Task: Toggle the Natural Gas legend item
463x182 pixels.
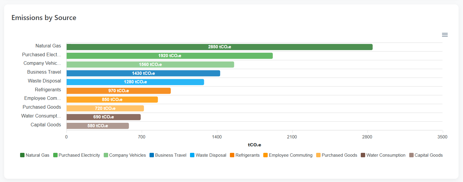Action: click(x=35, y=155)
